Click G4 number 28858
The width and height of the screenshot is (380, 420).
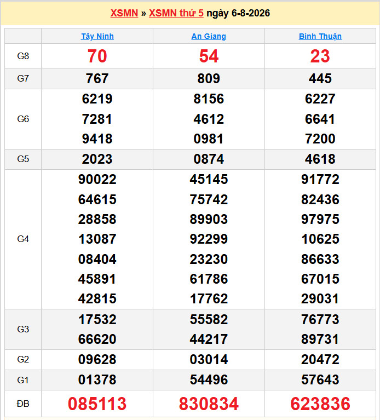click(97, 219)
